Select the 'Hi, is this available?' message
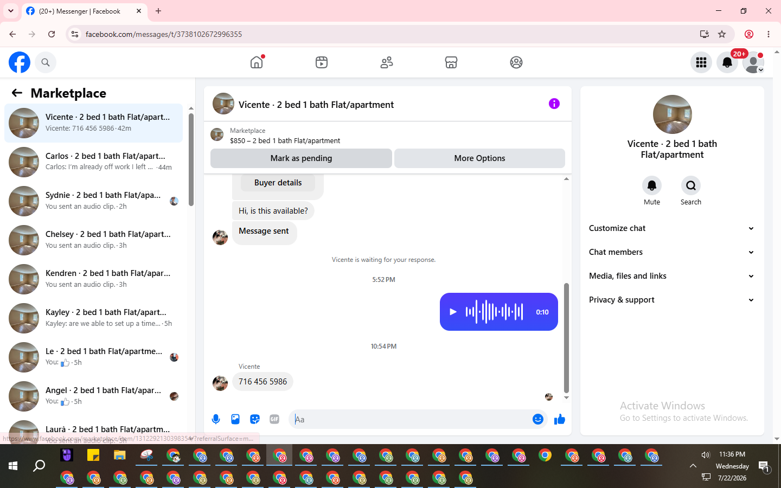 [x=273, y=211]
